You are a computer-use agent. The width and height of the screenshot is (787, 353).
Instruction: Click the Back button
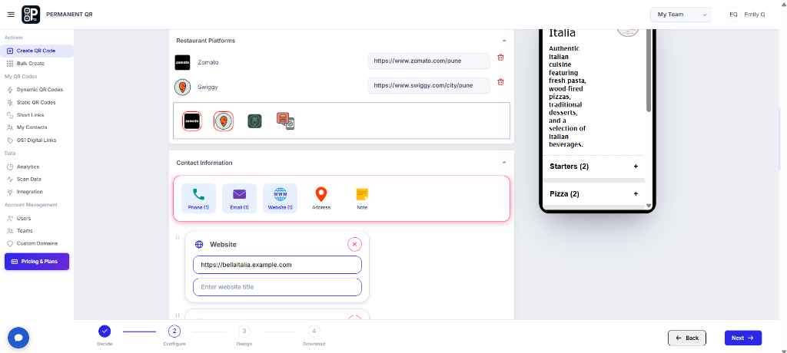(686, 338)
